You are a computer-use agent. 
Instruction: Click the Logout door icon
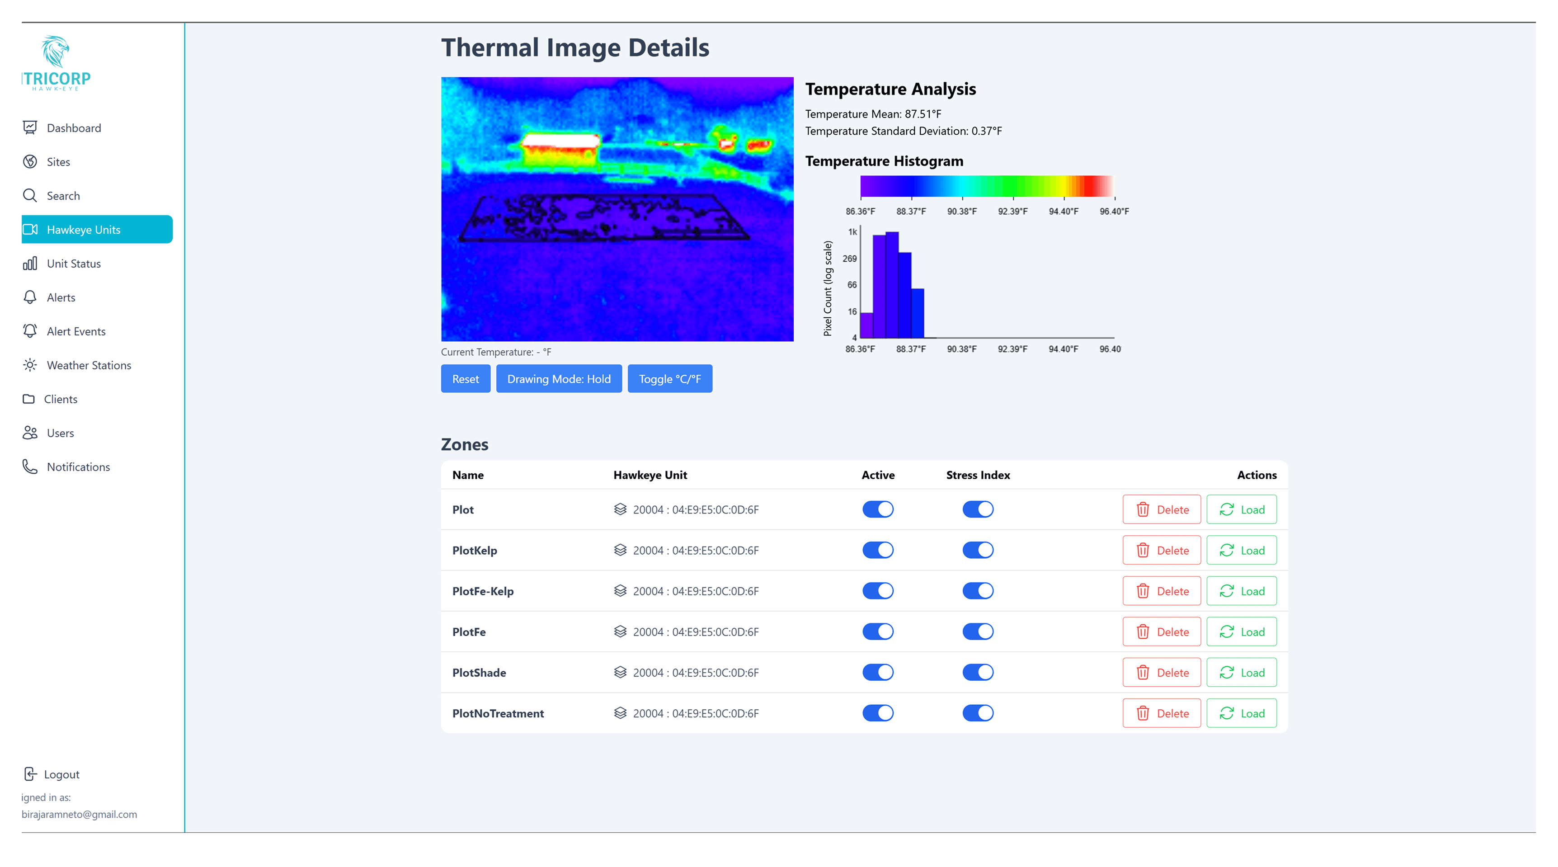(x=30, y=774)
